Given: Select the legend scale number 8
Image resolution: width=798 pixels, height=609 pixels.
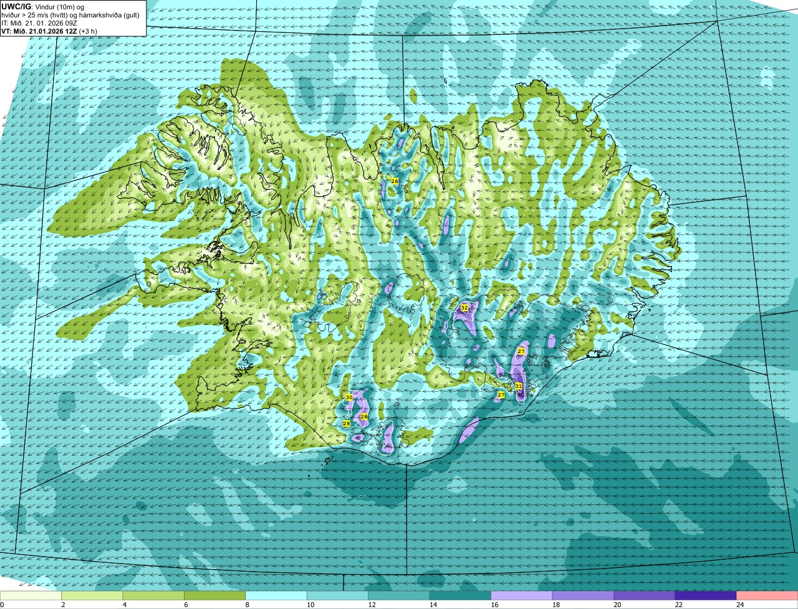Looking at the screenshot, I should click(x=247, y=605).
